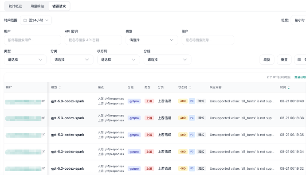Click 400 status badge in 00:19:40 row
The height and width of the screenshot is (175, 306).
183,101
